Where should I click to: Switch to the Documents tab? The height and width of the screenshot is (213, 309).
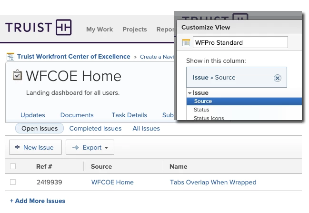pyautogui.click(x=77, y=115)
